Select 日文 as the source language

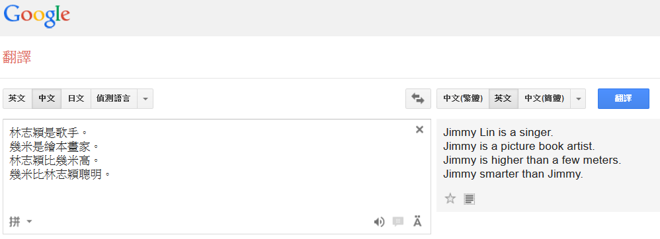(x=76, y=99)
